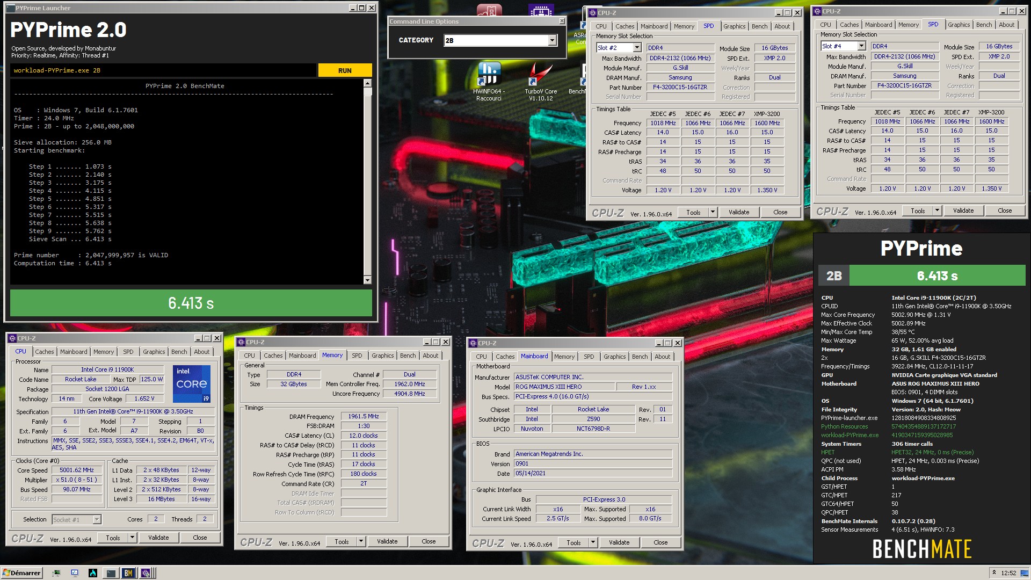Click the title icon of the Slot #2 CPU-Z window
Viewport: 1031px width, 580px height.
tap(592, 13)
